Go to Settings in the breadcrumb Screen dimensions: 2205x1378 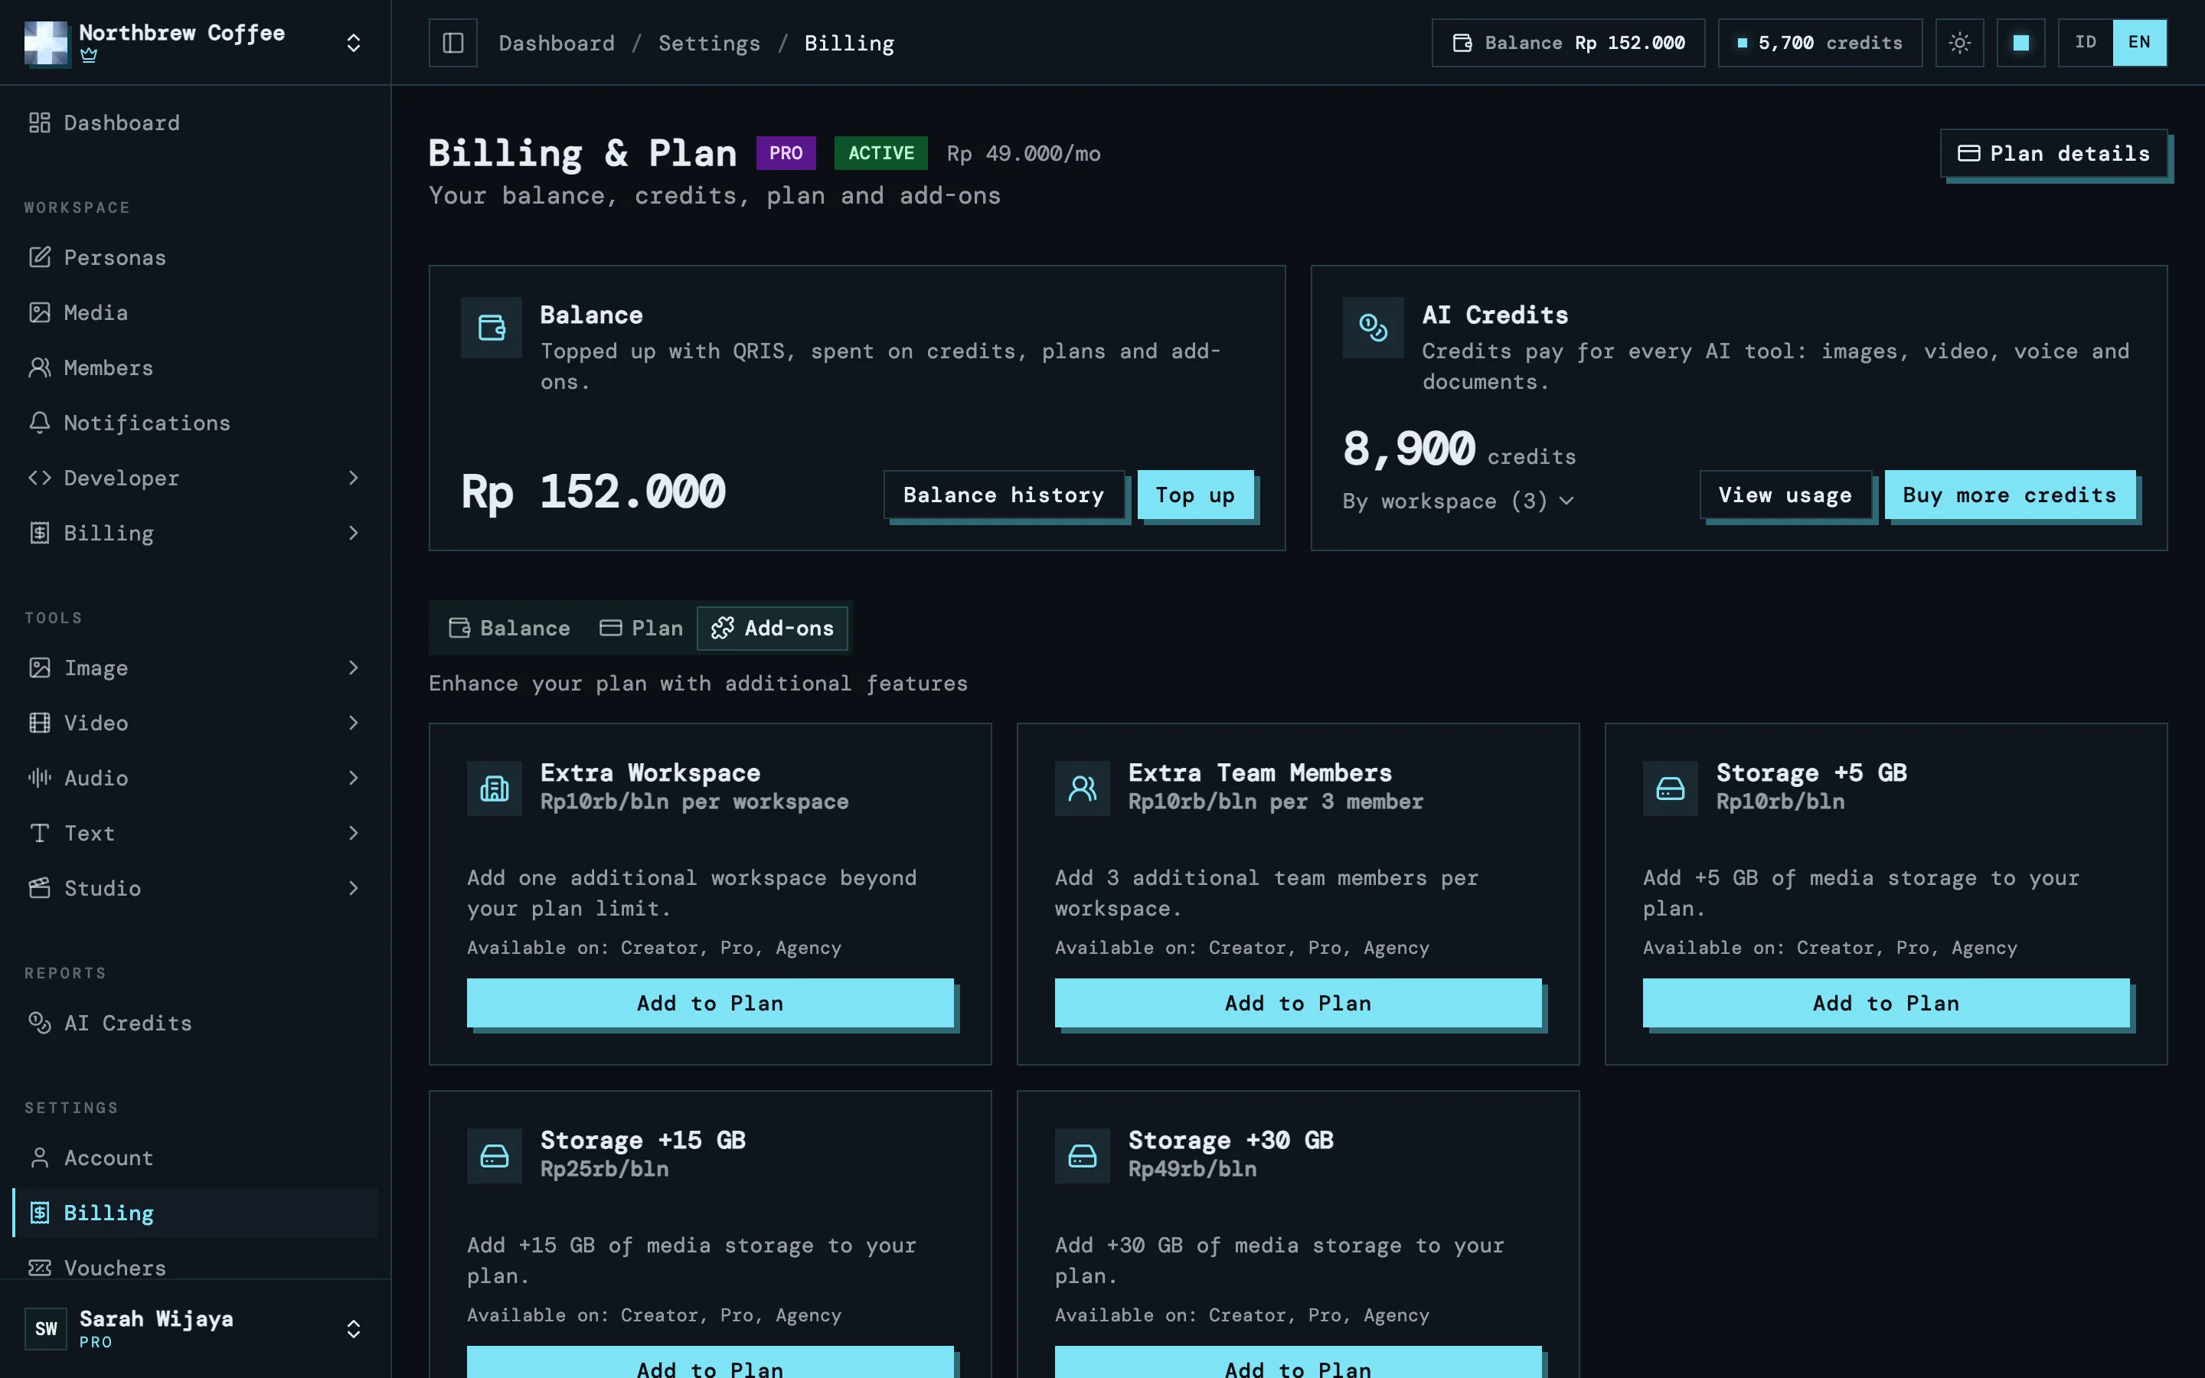(x=709, y=43)
